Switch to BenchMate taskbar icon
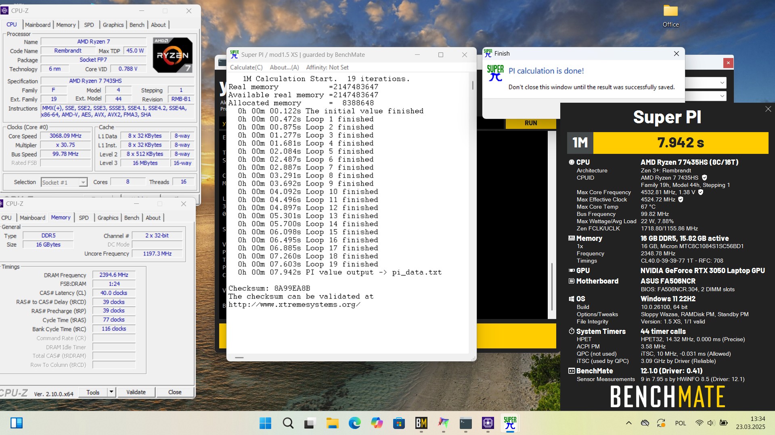 pos(421,423)
